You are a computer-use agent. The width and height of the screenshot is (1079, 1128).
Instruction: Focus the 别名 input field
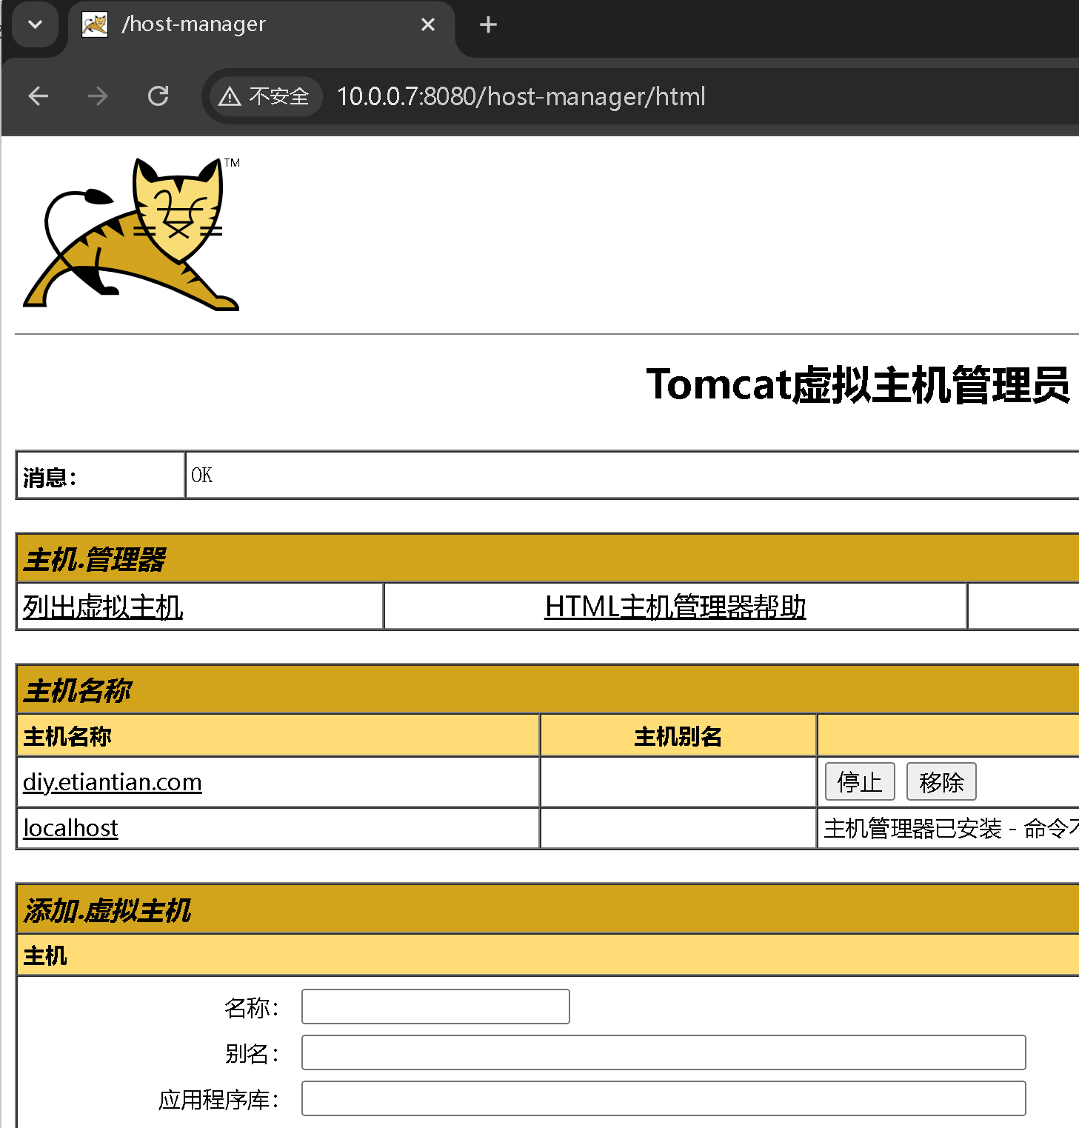point(664,1052)
